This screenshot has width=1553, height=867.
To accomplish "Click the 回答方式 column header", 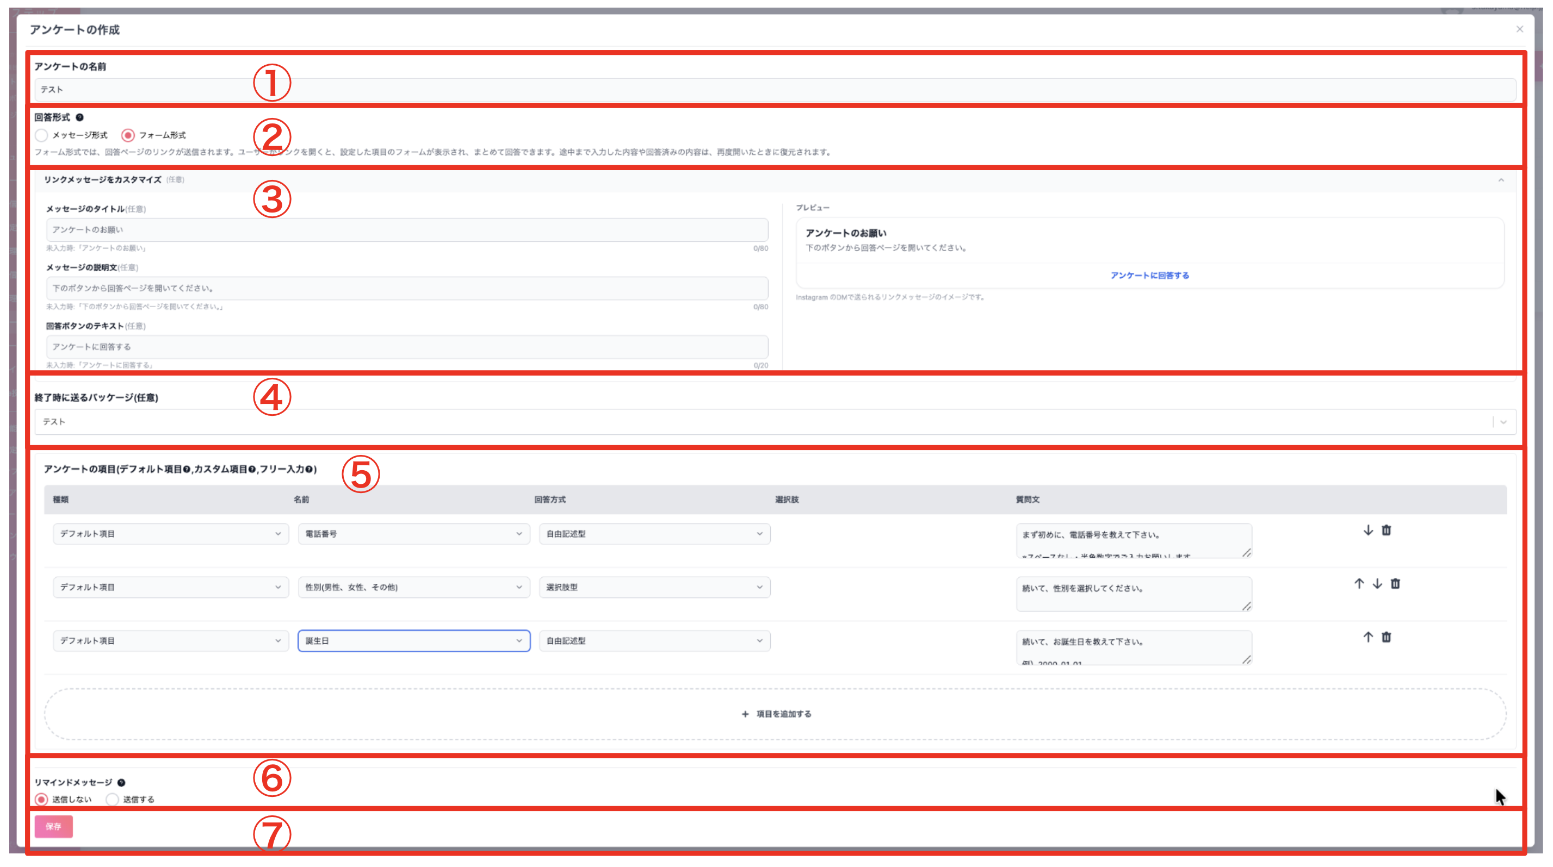I will pos(549,500).
